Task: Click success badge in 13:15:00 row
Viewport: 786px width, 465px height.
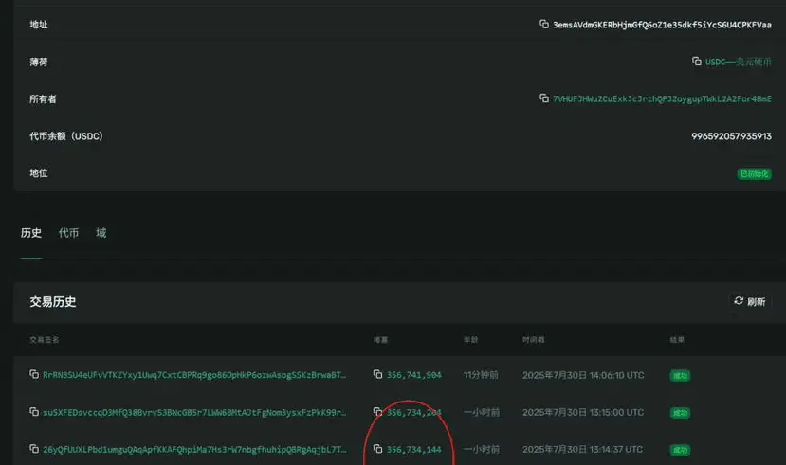Action: pos(680,413)
